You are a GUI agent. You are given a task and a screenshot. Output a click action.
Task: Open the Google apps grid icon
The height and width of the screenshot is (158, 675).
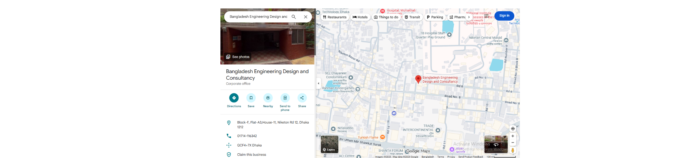(x=486, y=16)
